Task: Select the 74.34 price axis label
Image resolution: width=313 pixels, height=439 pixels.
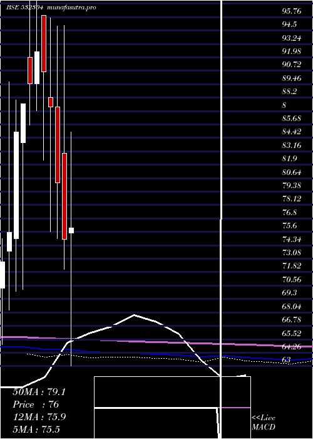Action: 292,239
